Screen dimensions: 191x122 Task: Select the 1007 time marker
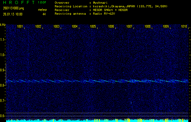click(x=129, y=27)
